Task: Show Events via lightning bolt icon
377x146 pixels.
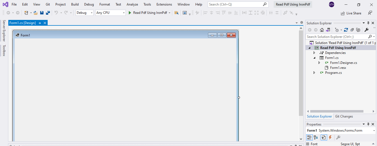Action: point(330,137)
